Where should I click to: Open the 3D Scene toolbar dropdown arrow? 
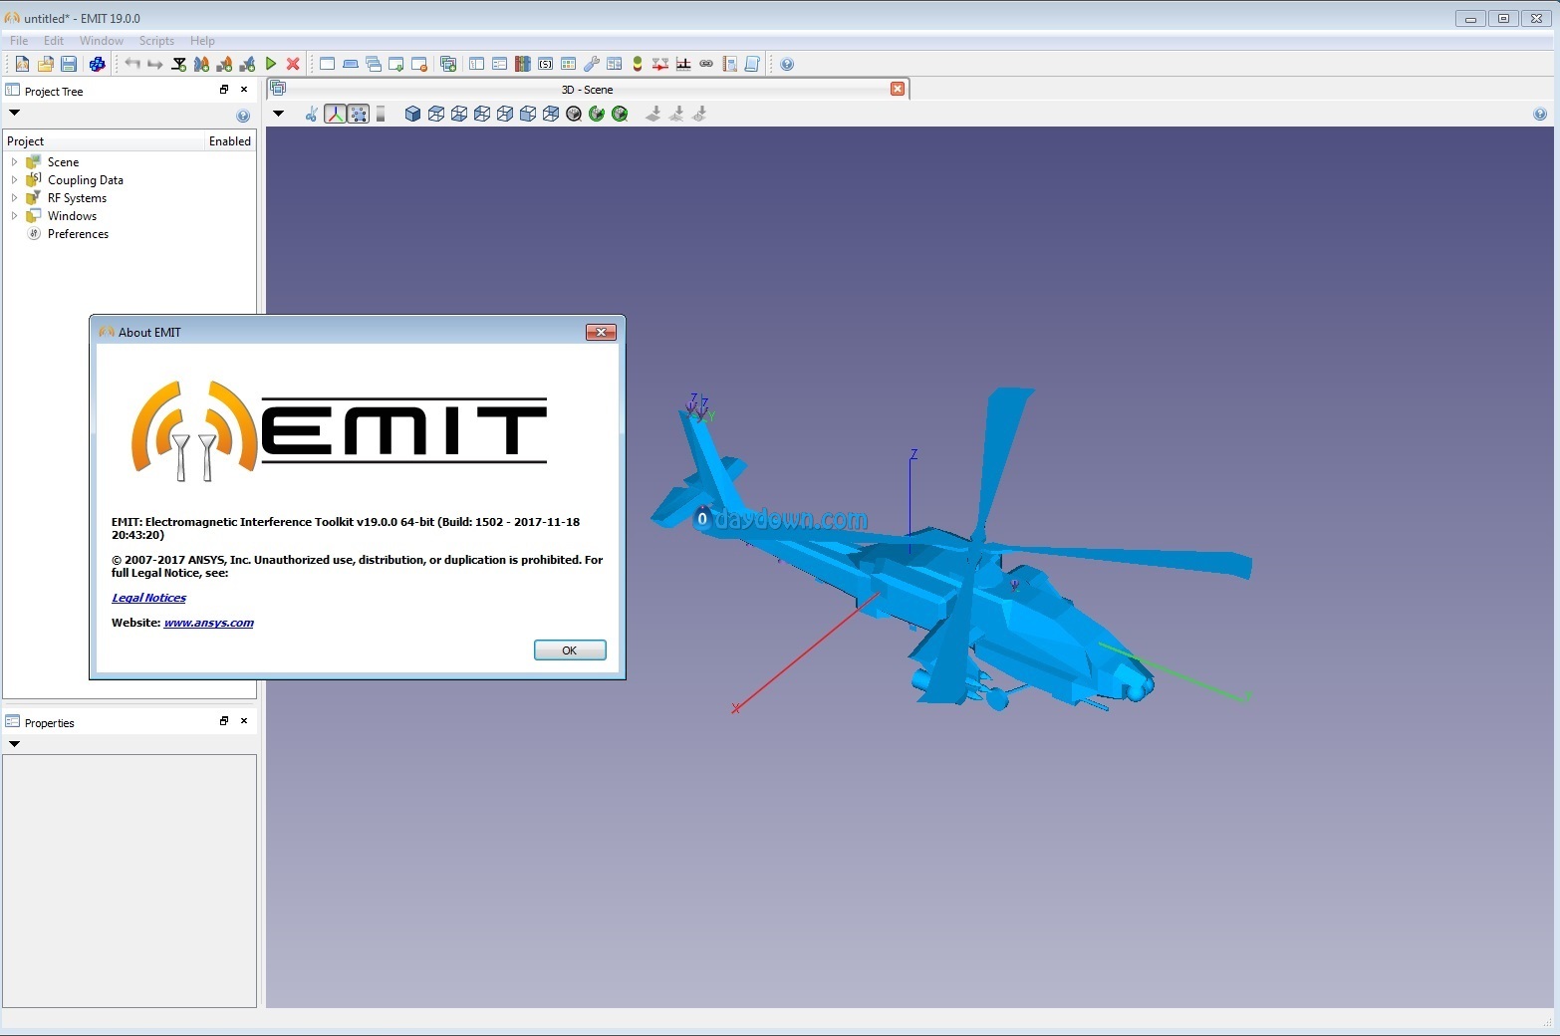pyautogui.click(x=279, y=114)
